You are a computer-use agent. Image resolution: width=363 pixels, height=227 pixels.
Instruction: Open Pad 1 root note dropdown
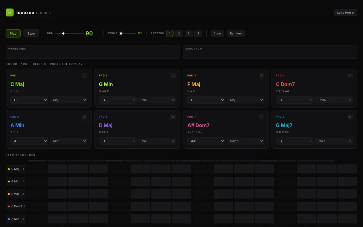click(29, 100)
